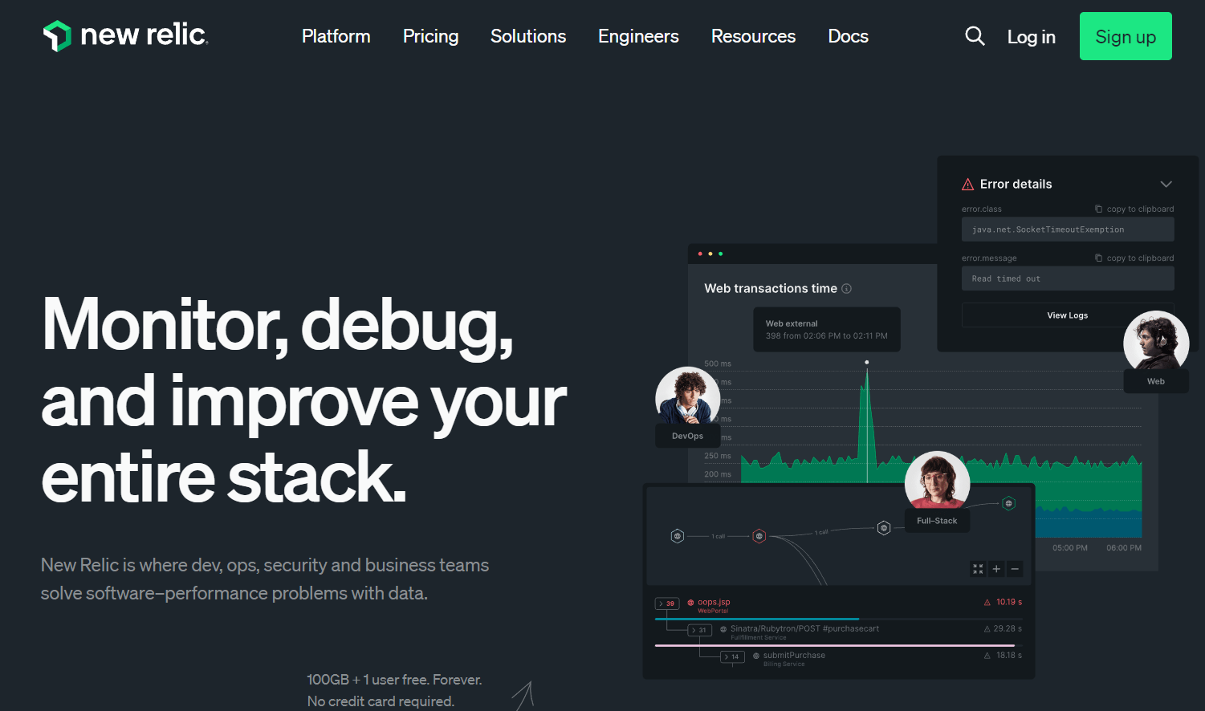1205x711 pixels.
Task: Click the fit-to-view icon in the service map
Action: (x=978, y=569)
